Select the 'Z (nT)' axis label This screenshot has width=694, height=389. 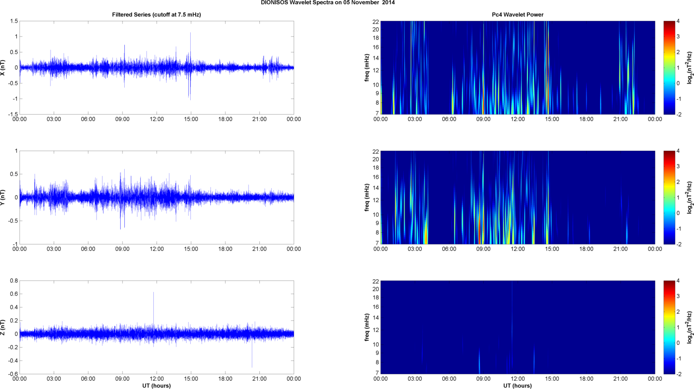[x=3, y=328]
